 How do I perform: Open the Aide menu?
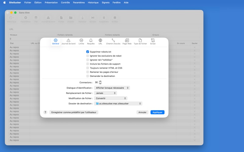click(x=126, y=2)
